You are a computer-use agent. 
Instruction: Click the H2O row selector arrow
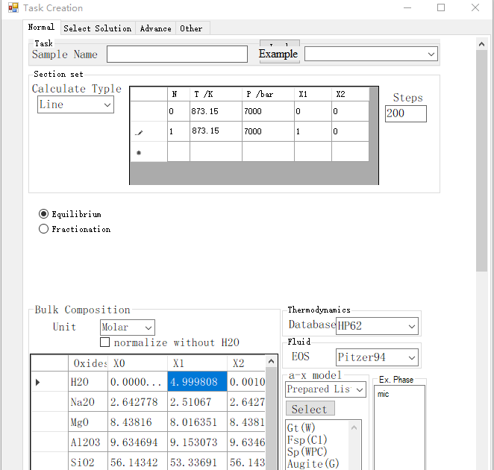tap(39, 383)
